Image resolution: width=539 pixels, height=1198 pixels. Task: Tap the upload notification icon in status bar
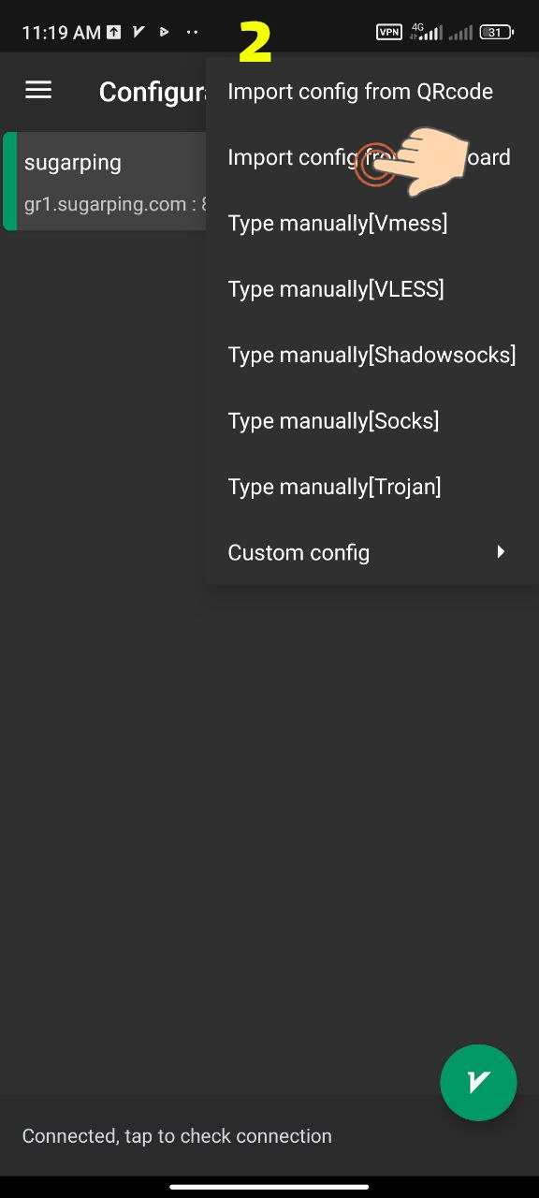[x=113, y=32]
